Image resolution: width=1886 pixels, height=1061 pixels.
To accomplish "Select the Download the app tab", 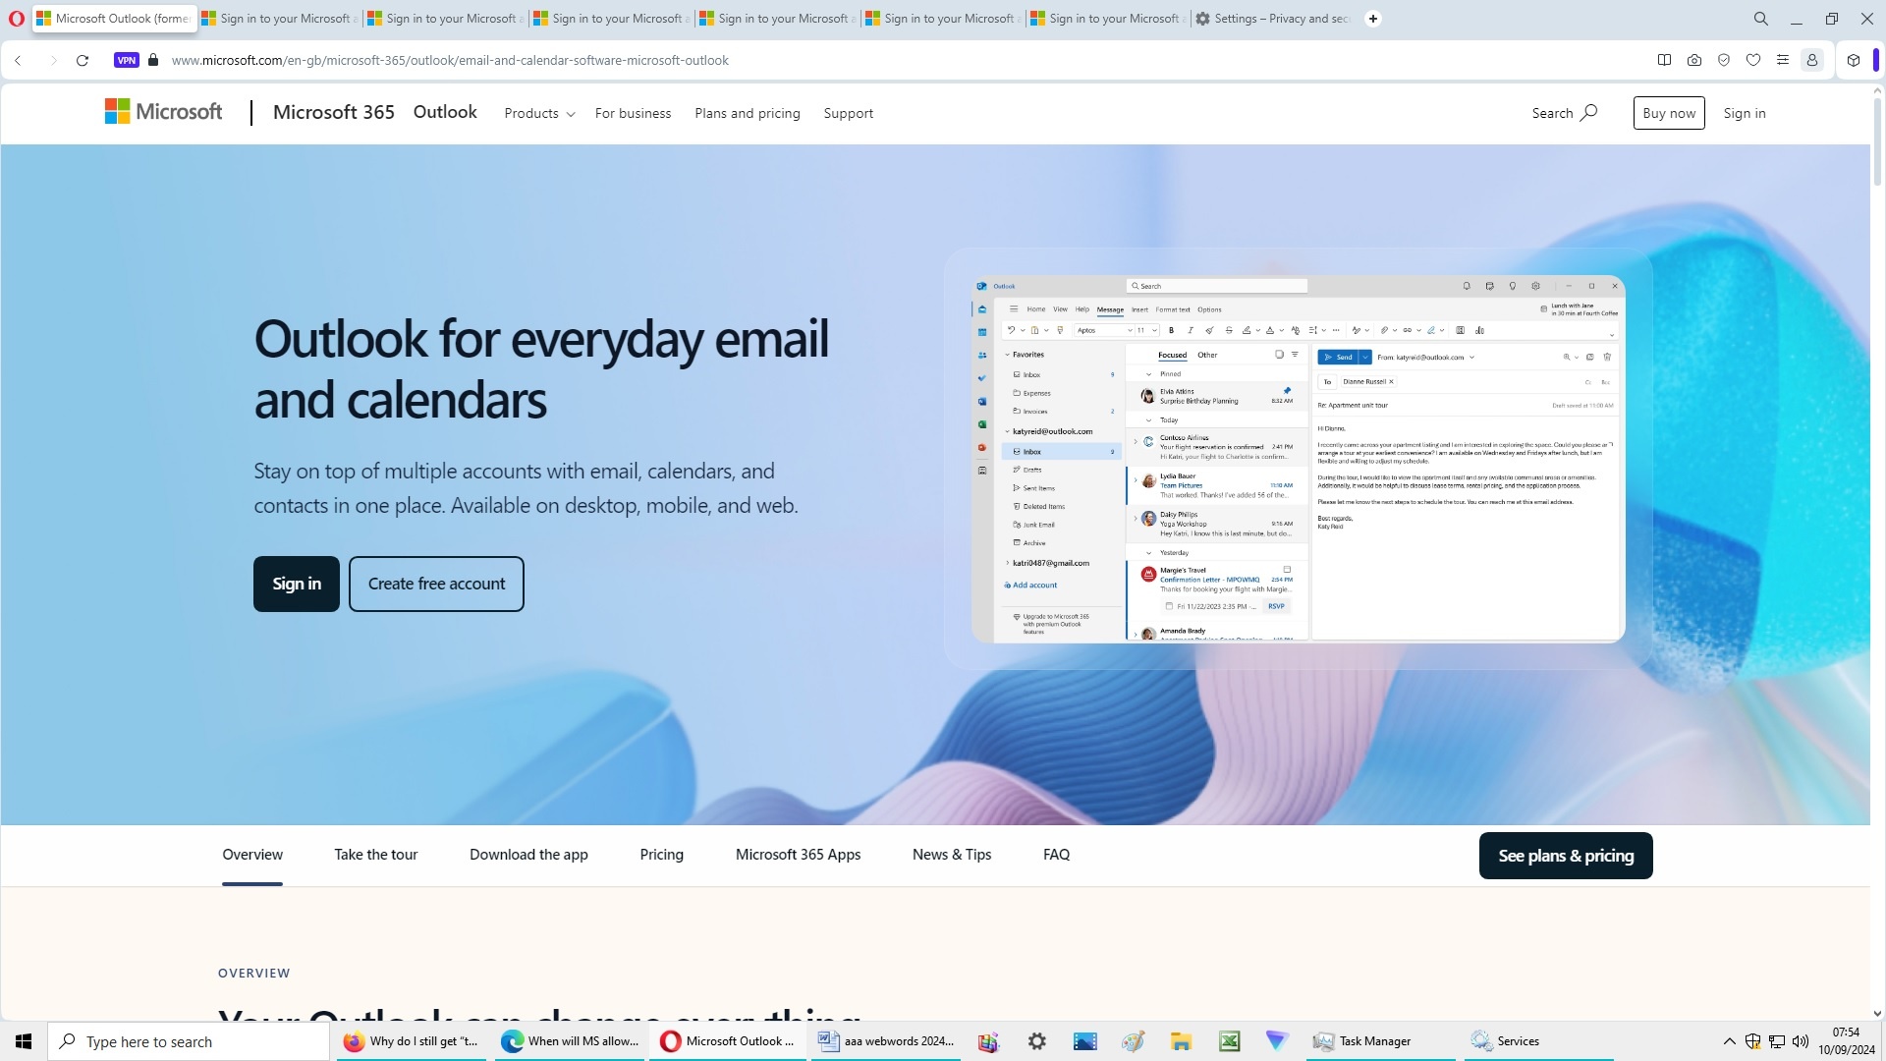I will point(528,855).
